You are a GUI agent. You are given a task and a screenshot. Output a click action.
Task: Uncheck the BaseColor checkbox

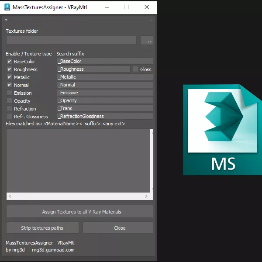tap(10, 61)
